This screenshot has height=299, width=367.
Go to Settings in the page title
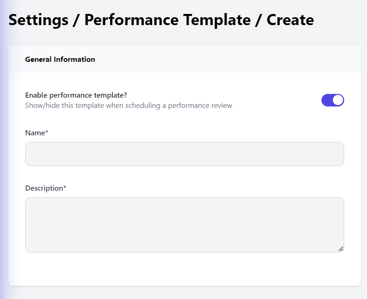click(39, 20)
